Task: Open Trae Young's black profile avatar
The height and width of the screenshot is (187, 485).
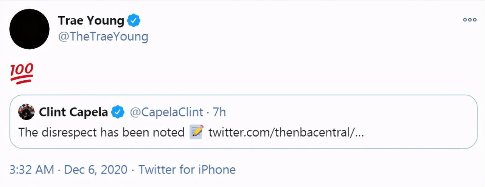Action: point(29,29)
